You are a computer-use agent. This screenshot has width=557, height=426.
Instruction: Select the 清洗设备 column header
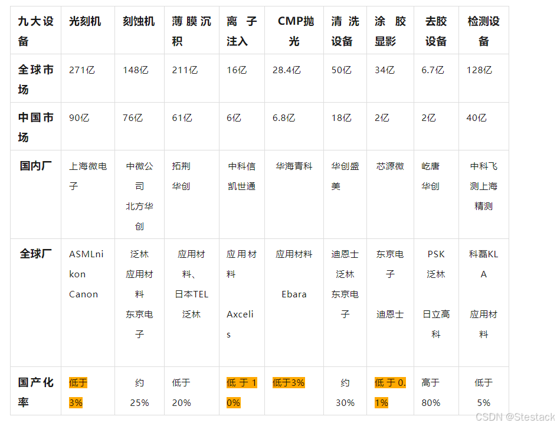pos(345,31)
